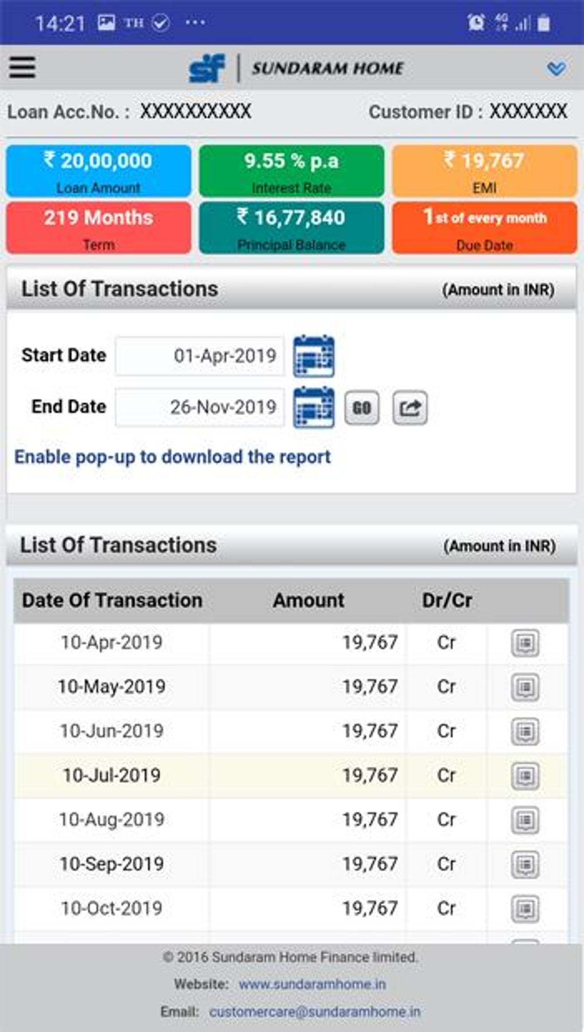Click the export report share icon

pos(410,408)
